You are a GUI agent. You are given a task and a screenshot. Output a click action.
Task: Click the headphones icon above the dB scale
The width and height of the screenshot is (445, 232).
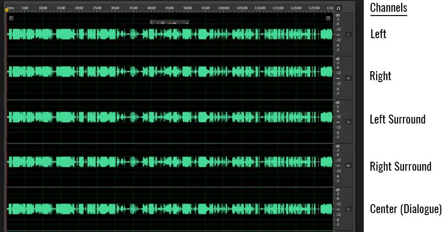338,8
